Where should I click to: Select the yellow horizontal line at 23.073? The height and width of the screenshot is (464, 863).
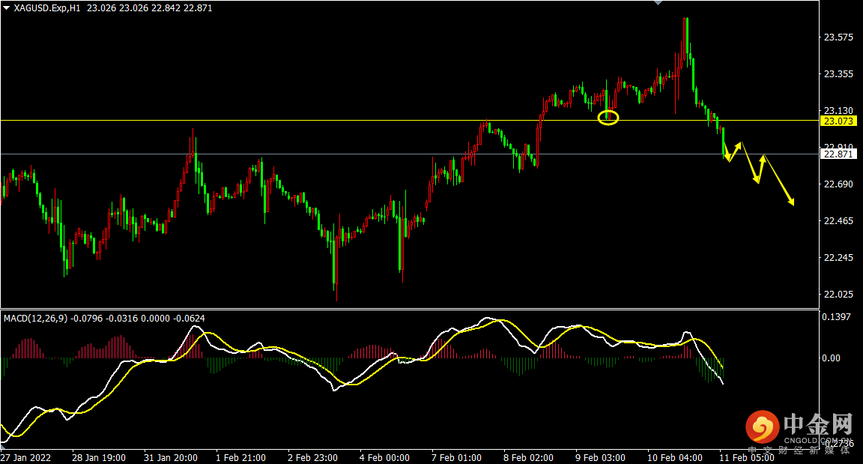[x=410, y=120]
